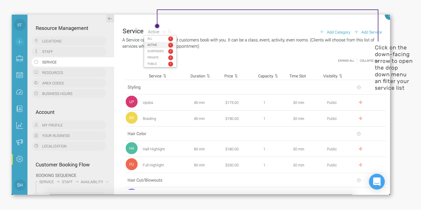The image size is (421, 210).
Task: Click the ST account avatar at top
Action: pyautogui.click(x=20, y=25)
